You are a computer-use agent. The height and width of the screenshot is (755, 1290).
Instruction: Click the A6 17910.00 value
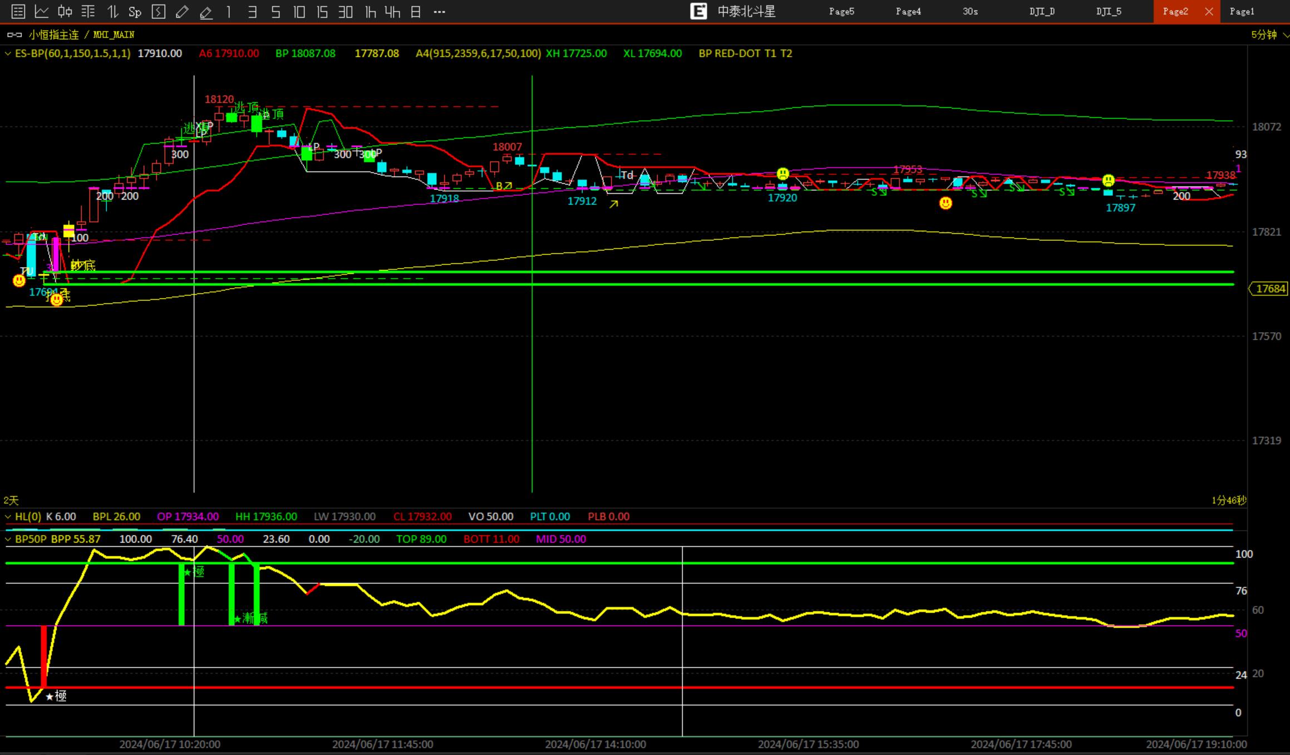click(229, 53)
